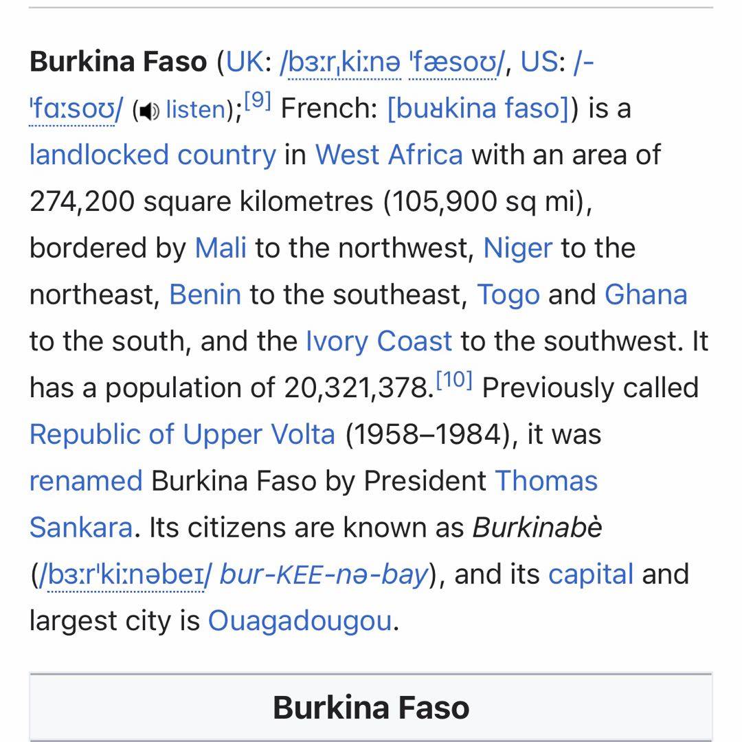This screenshot has height=742, width=742.
Task: Visit the Ghana article link
Action: 645,295
